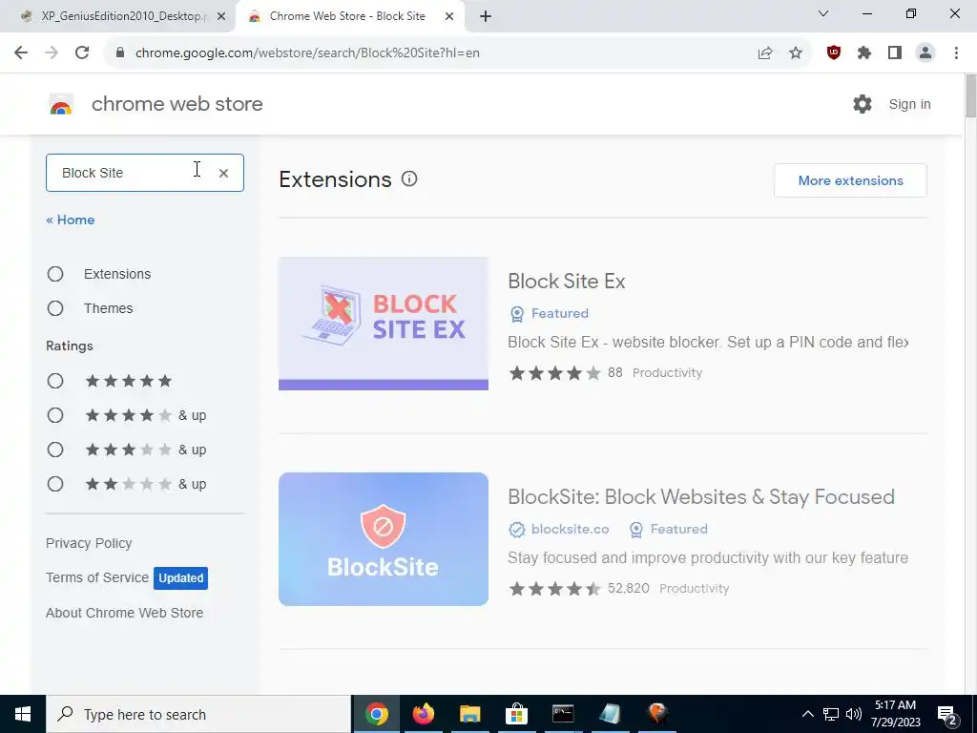This screenshot has width=977, height=733.
Task: Click the Windows taskbar search box
Action: [198, 714]
